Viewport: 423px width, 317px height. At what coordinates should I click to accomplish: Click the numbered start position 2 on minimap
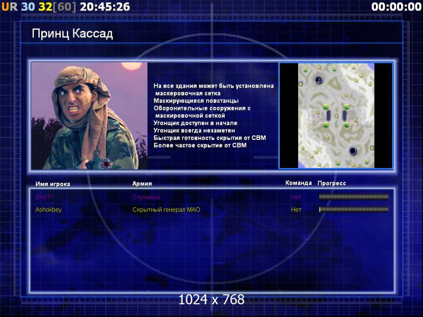tap(319, 80)
